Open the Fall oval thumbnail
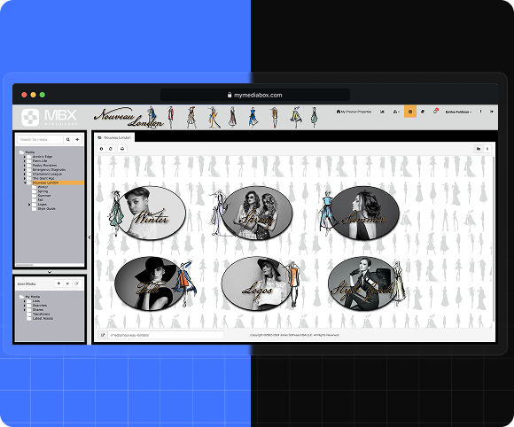Screen dimensions: 514x427 (x=149, y=283)
